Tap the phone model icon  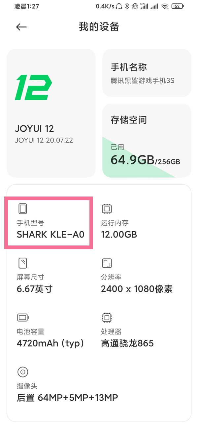(22, 209)
